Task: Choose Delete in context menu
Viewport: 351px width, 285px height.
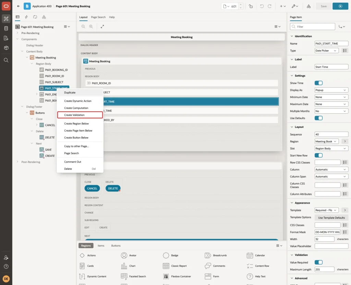Action: pos(80,169)
